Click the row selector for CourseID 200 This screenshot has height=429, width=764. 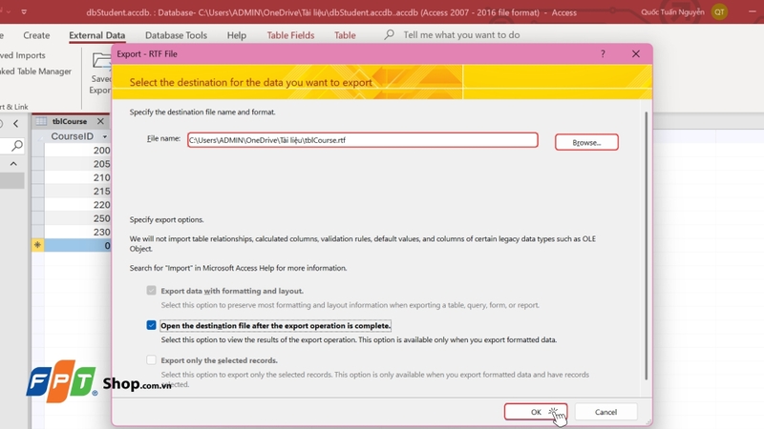click(37, 151)
